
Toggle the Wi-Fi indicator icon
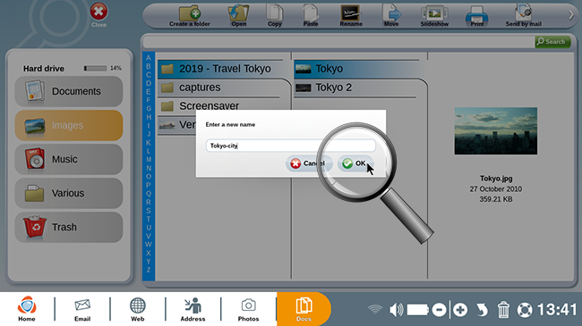[x=375, y=309]
